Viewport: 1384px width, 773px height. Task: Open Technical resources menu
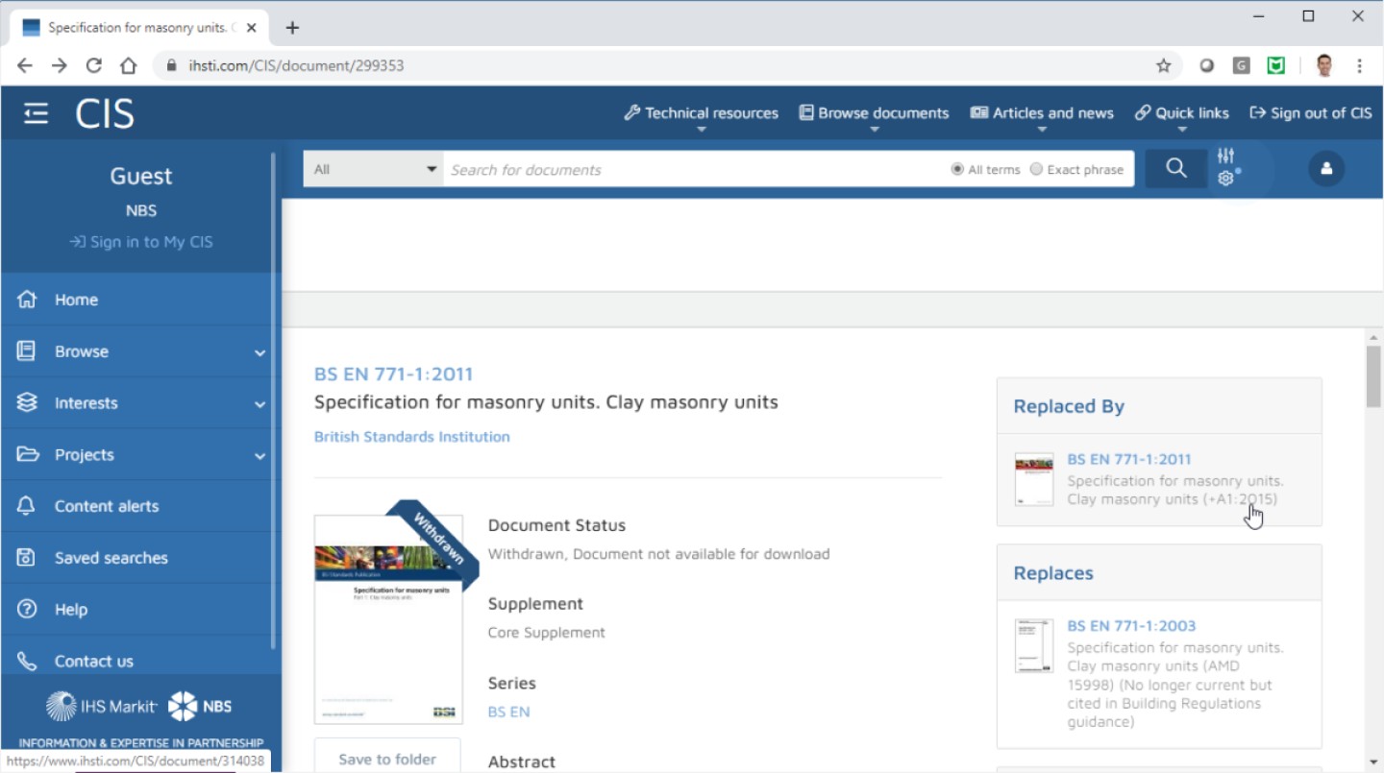pos(701,113)
